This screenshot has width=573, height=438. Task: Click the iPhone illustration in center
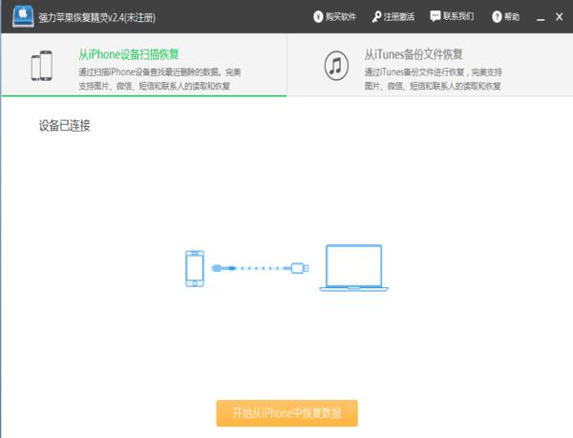click(x=195, y=268)
